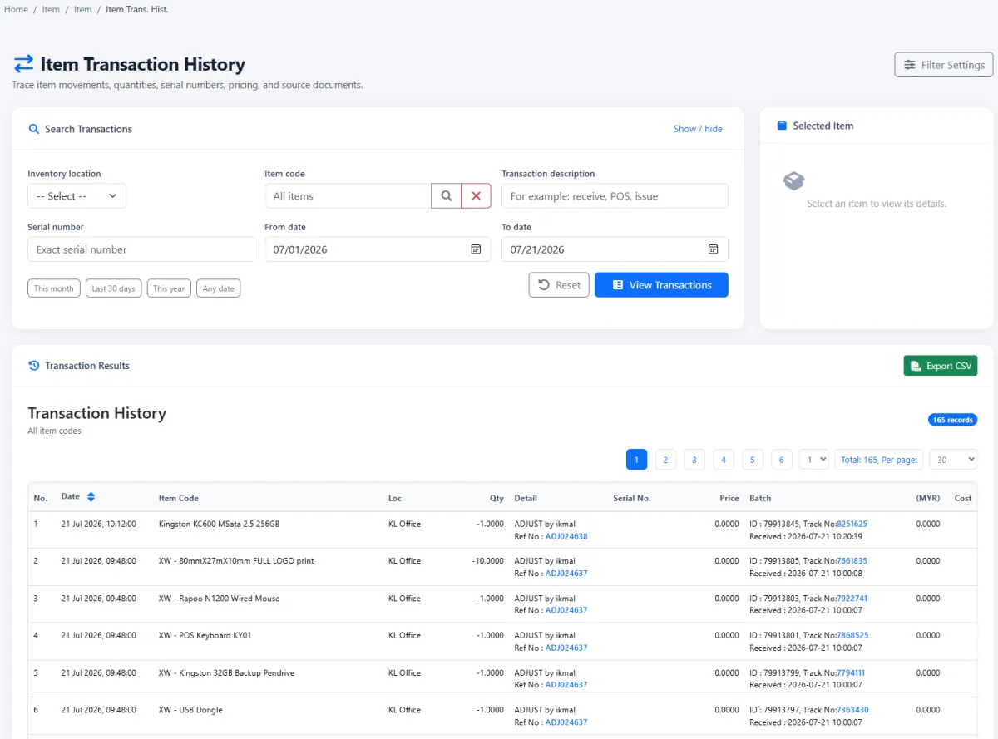The image size is (998, 739).
Task: Click the Qty column header
Action: [x=497, y=498]
